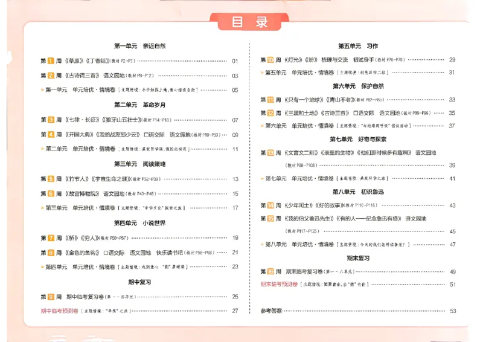This screenshot has height=342, width=483.
Task: Click the orange week number 14 badge
Action: 270,205
